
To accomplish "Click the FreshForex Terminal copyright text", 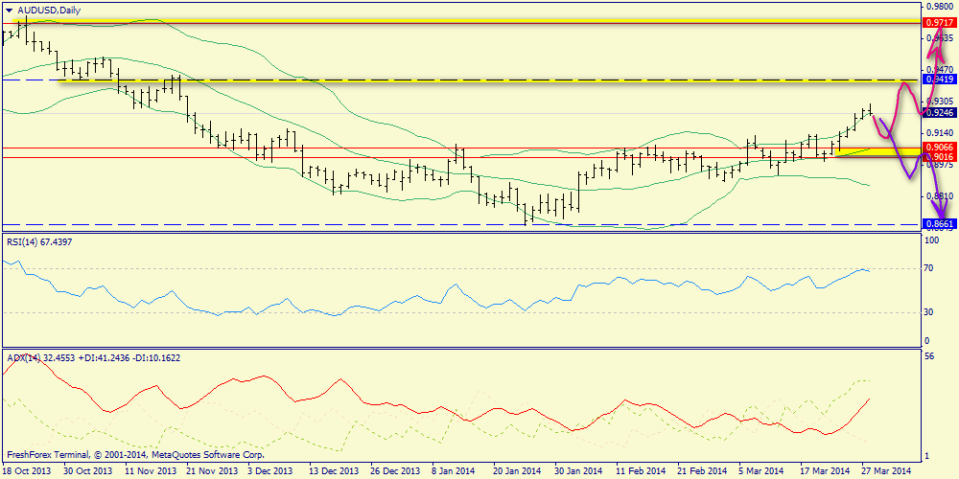I will pos(134,455).
